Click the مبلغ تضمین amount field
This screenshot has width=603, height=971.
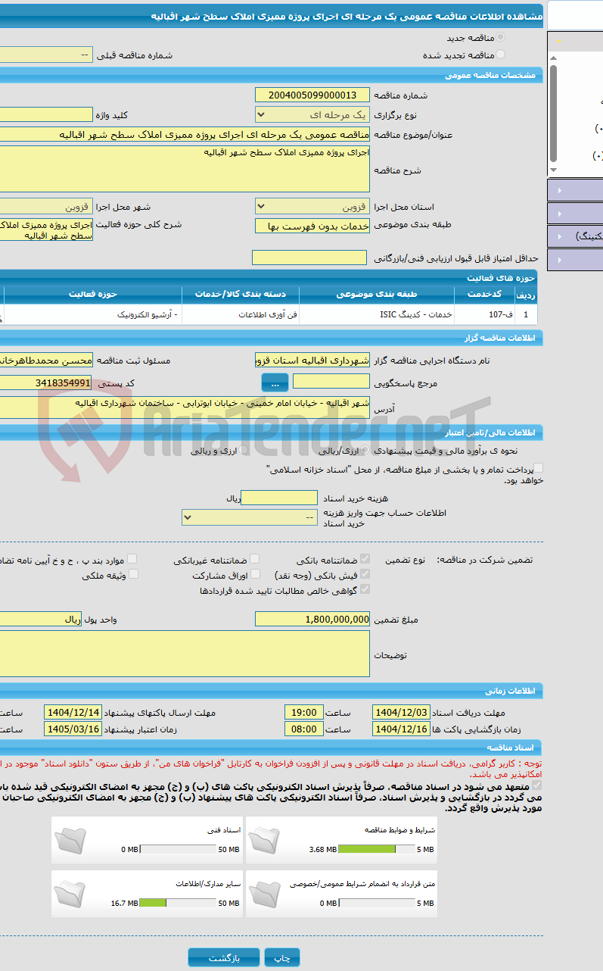(x=312, y=619)
